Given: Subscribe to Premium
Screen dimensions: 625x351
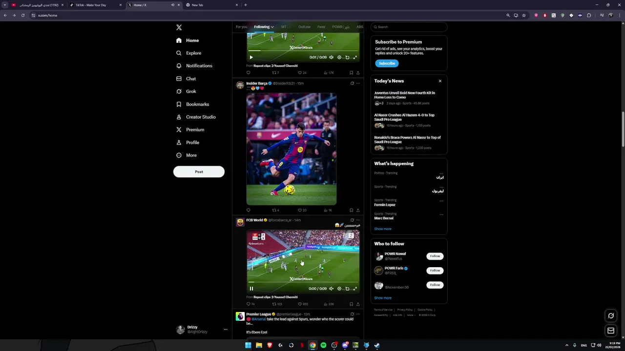Looking at the screenshot, I should pos(387,63).
